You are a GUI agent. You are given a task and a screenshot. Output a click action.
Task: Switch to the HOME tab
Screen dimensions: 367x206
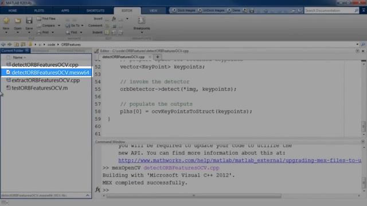(x=13, y=10)
